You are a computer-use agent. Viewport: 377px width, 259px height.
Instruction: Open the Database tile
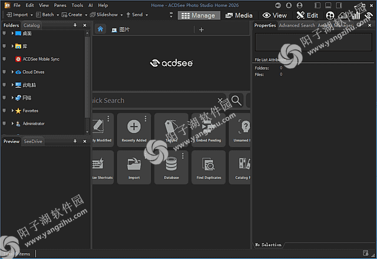pyautogui.click(x=171, y=167)
